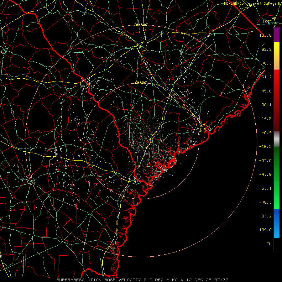Select the -32.0 velocity scale value
The image size is (282, 282).
265,161
